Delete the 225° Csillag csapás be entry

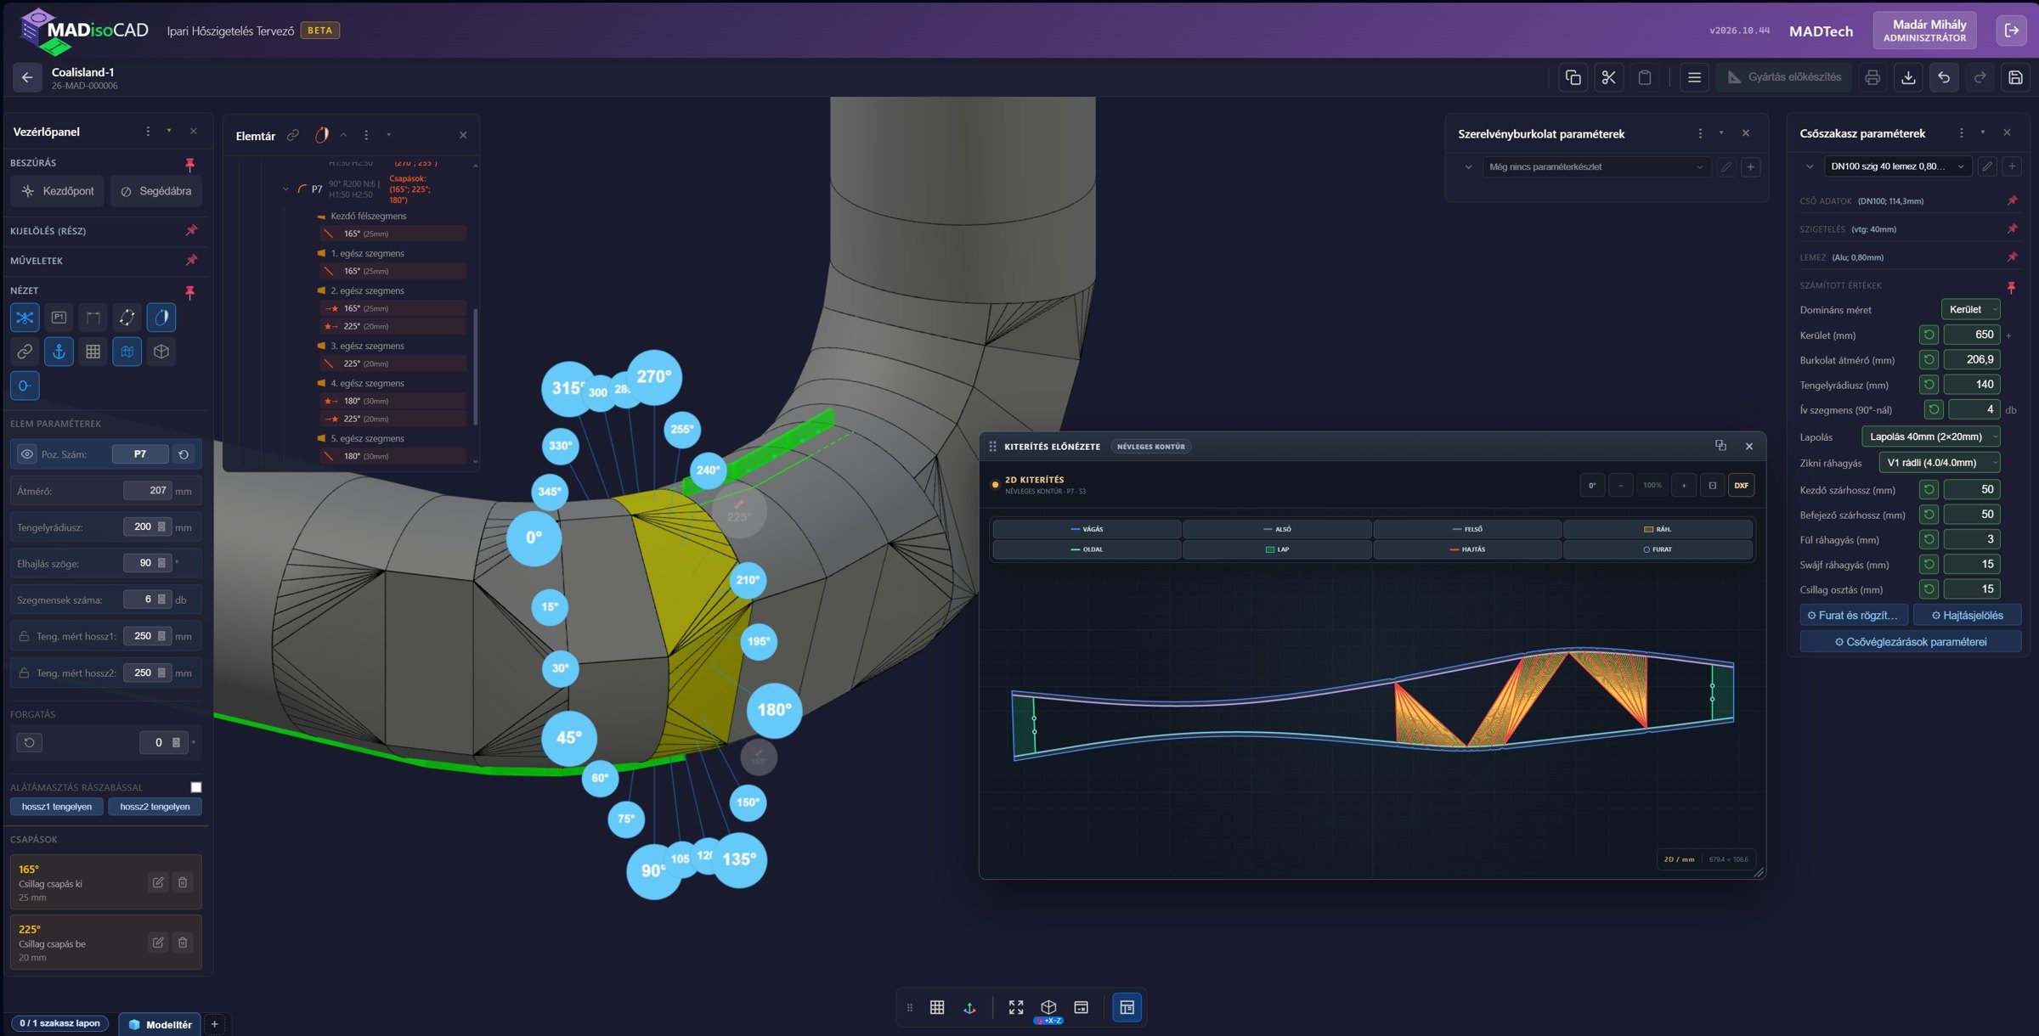183,943
